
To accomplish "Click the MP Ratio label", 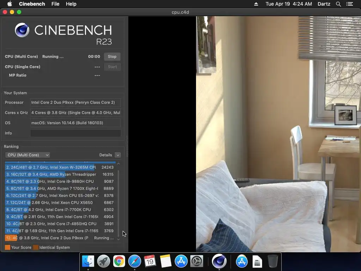I will click(x=18, y=76).
